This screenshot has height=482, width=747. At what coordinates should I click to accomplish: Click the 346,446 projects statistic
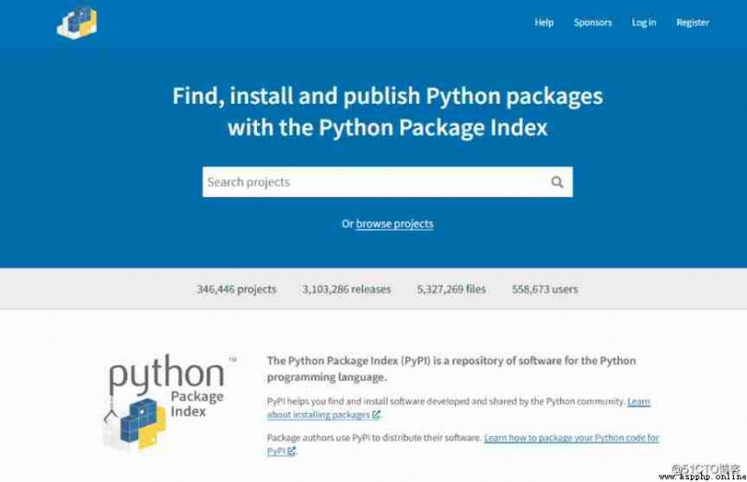(236, 290)
